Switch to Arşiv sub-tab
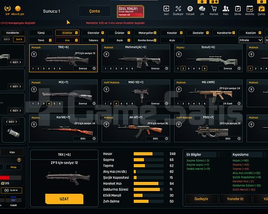 pos(172,40)
